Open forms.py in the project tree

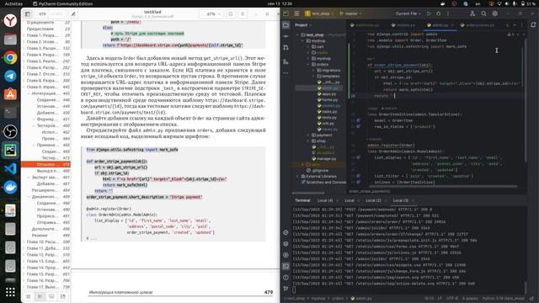(327, 99)
